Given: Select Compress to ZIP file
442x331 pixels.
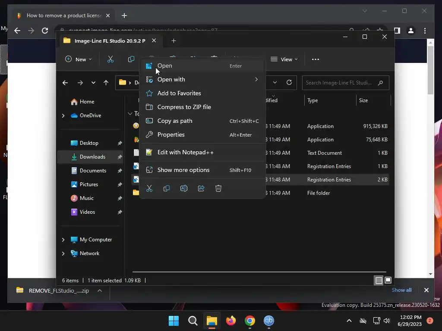Looking at the screenshot, I should click(202, 107).
